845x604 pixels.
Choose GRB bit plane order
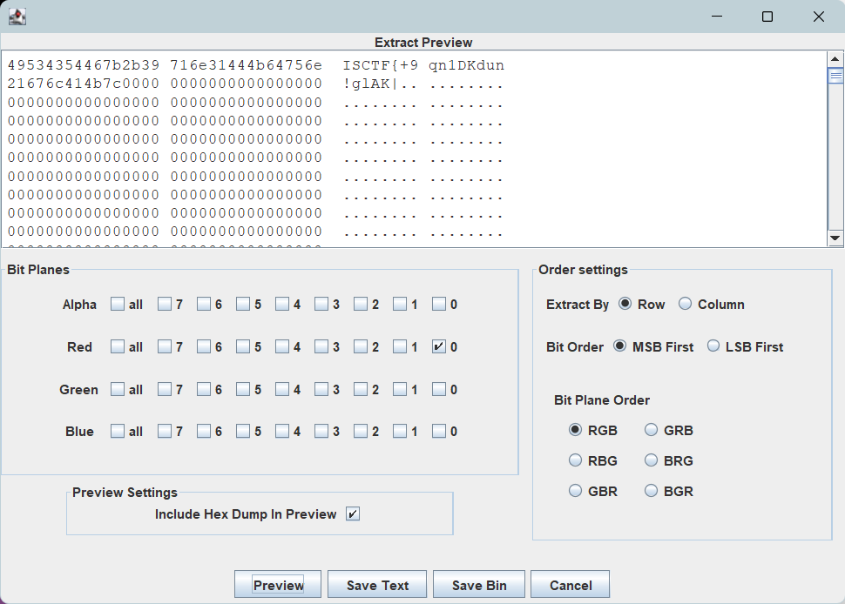(652, 430)
